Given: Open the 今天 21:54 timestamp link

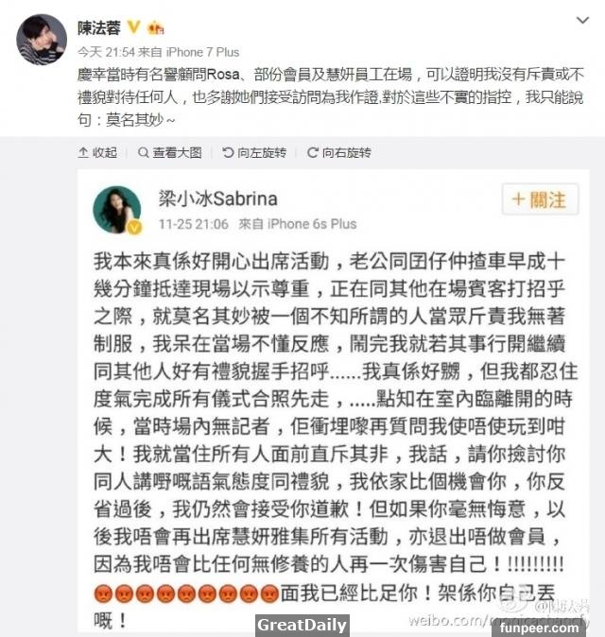Looking at the screenshot, I should coord(106,52).
